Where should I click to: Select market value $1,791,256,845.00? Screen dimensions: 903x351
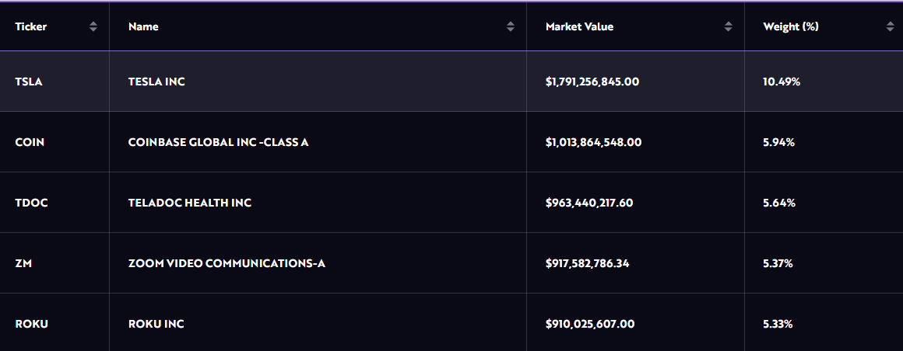[x=592, y=82]
